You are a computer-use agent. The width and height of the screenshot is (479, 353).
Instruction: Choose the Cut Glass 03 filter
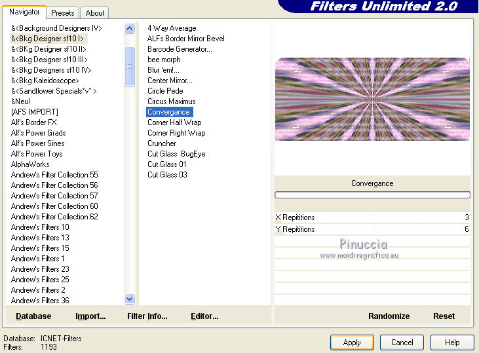pyautogui.click(x=167, y=175)
